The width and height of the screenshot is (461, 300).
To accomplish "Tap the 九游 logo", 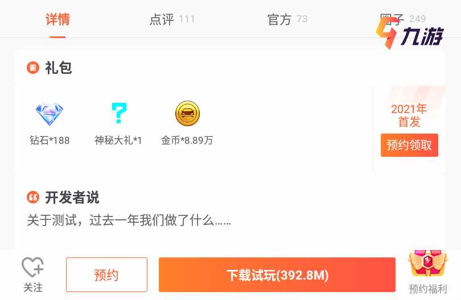I will (410, 34).
